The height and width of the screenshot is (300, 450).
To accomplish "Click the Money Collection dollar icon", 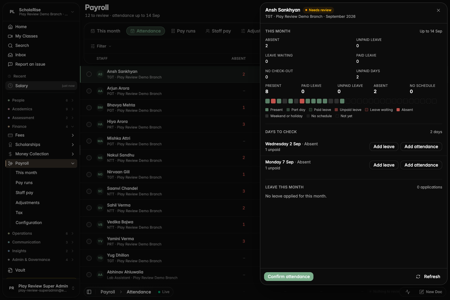I will 10,154.
